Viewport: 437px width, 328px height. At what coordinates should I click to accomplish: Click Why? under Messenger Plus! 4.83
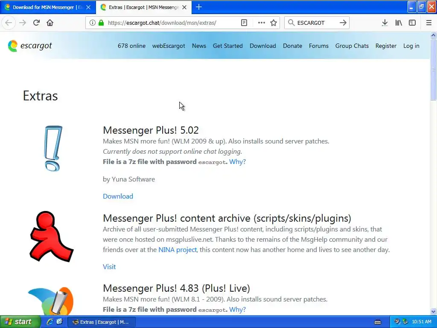(237, 309)
